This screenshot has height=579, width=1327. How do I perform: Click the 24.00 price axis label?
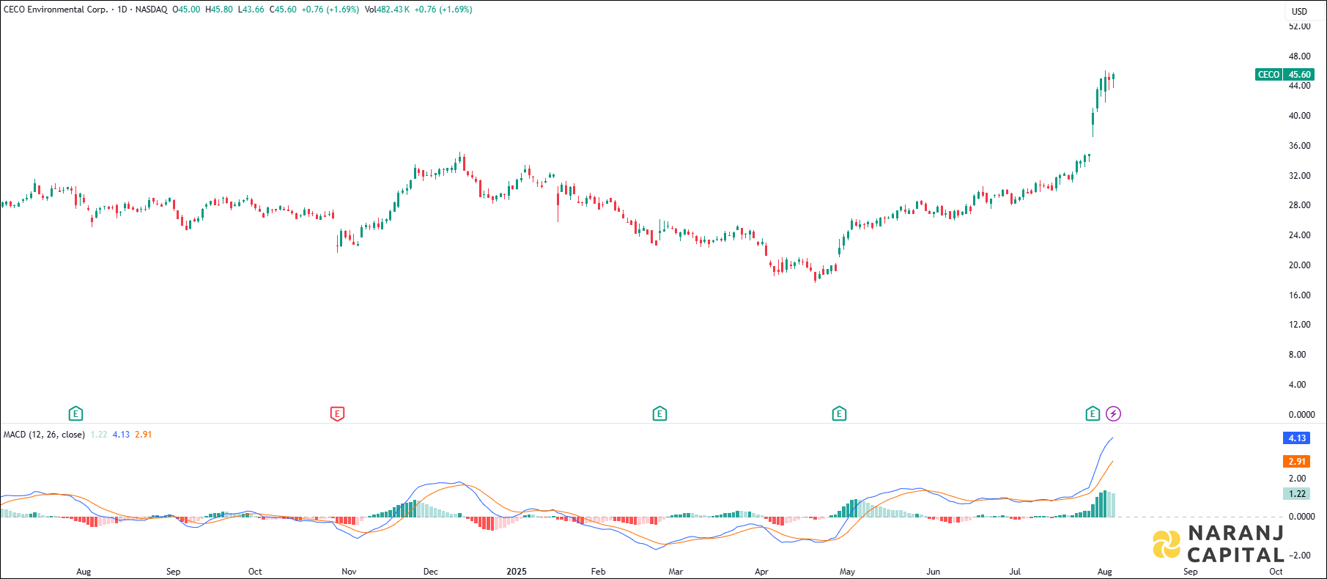pos(1299,235)
